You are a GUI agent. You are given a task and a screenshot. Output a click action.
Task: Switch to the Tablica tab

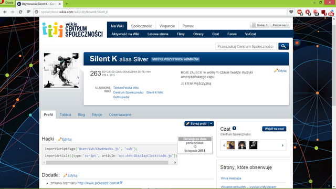click(x=65, y=114)
